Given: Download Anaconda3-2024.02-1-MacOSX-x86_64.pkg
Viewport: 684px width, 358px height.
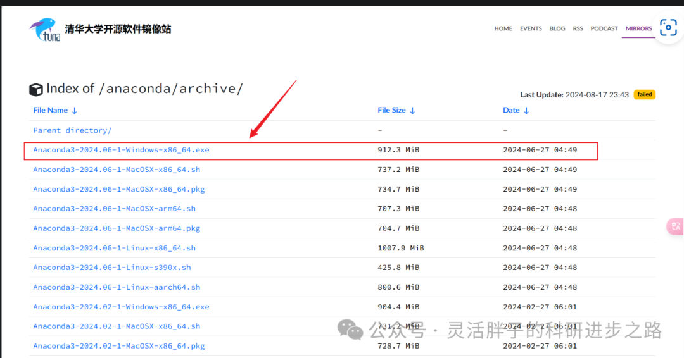Looking at the screenshot, I should tap(119, 346).
